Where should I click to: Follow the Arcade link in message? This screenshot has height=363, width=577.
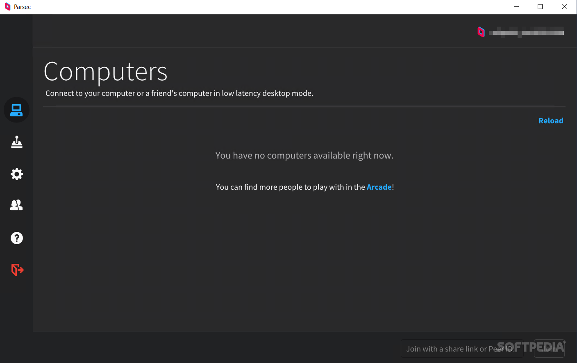tap(379, 187)
